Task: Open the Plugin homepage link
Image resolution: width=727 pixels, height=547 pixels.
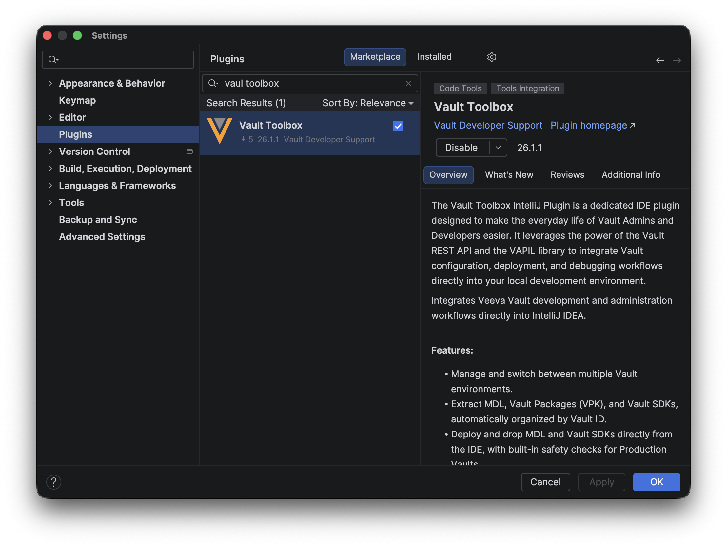Action: click(x=589, y=125)
